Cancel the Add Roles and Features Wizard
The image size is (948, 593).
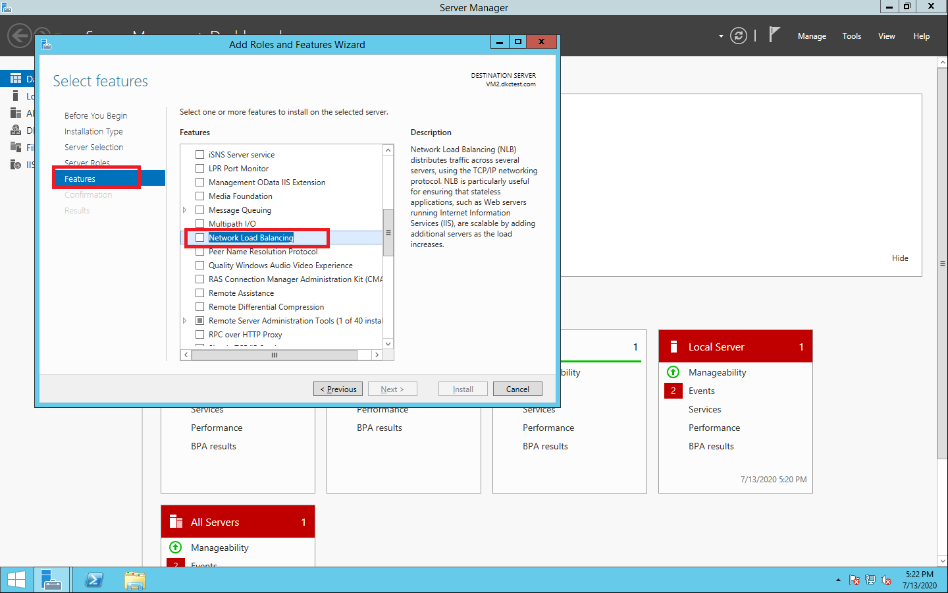(517, 389)
